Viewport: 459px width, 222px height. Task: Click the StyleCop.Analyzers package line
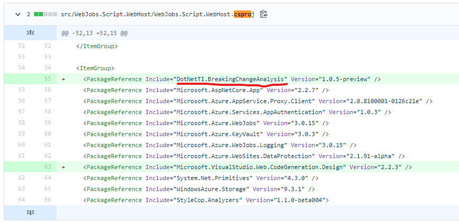(x=206, y=201)
